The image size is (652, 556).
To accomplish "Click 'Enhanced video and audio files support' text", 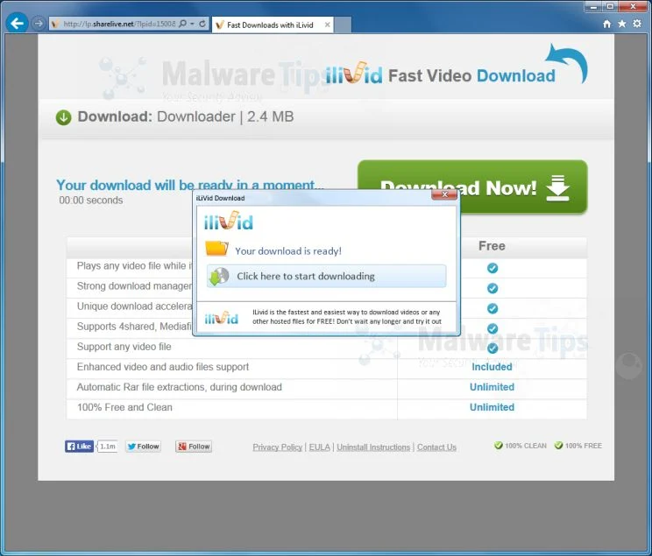I will (163, 367).
